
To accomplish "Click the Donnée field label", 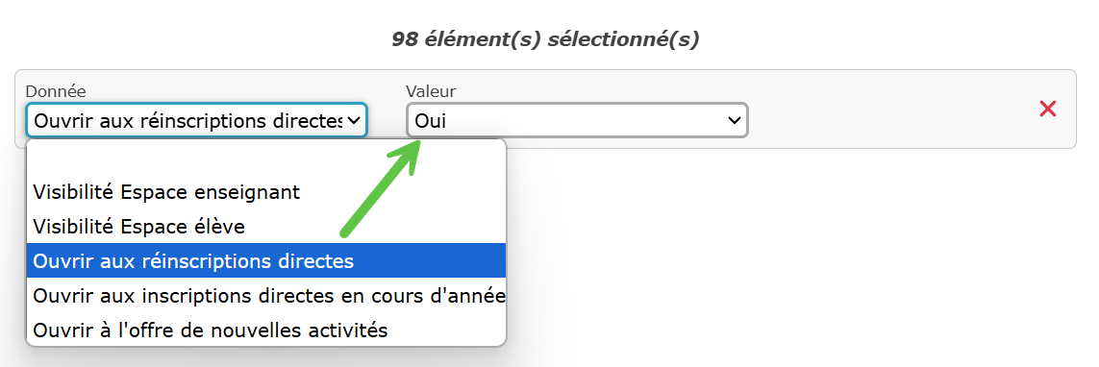I will [x=56, y=91].
